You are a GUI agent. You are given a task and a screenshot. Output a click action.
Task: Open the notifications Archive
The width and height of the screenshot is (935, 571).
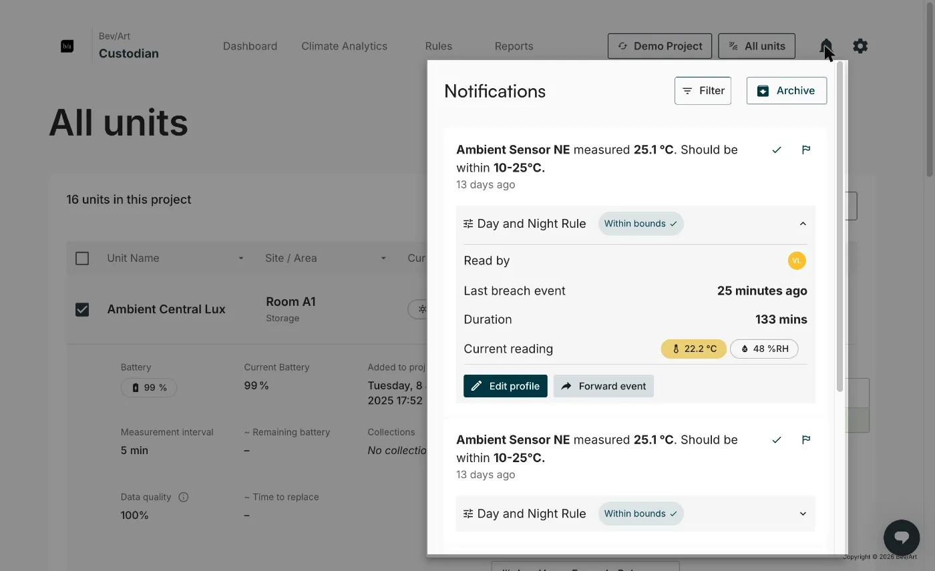[787, 91]
